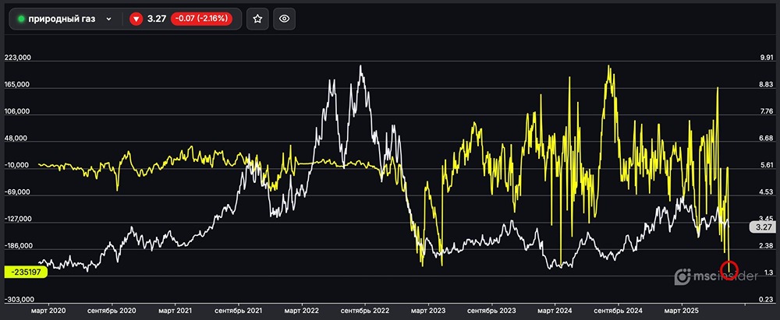Click the март 2024 date label
Image resolution: width=780 pixels, height=320 pixels.
click(x=555, y=311)
